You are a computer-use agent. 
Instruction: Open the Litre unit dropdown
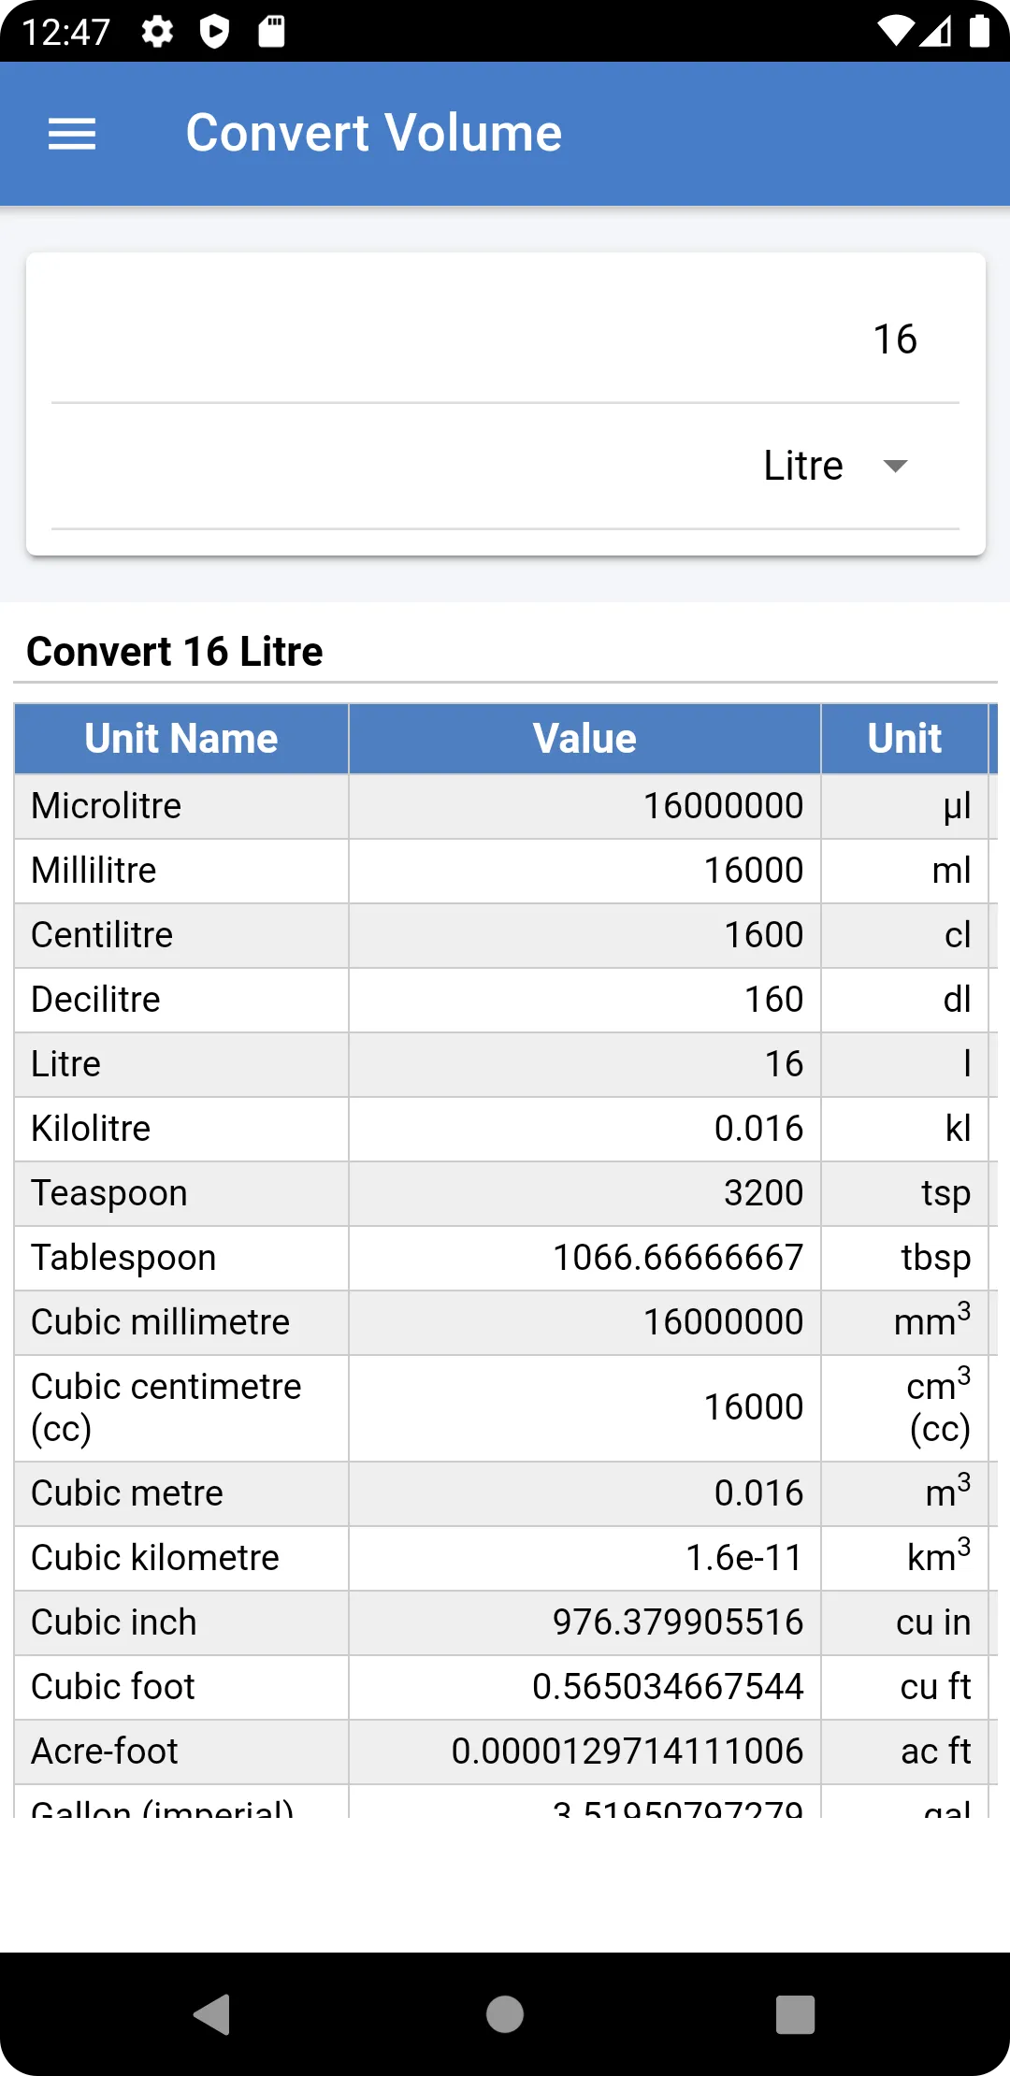505,466
